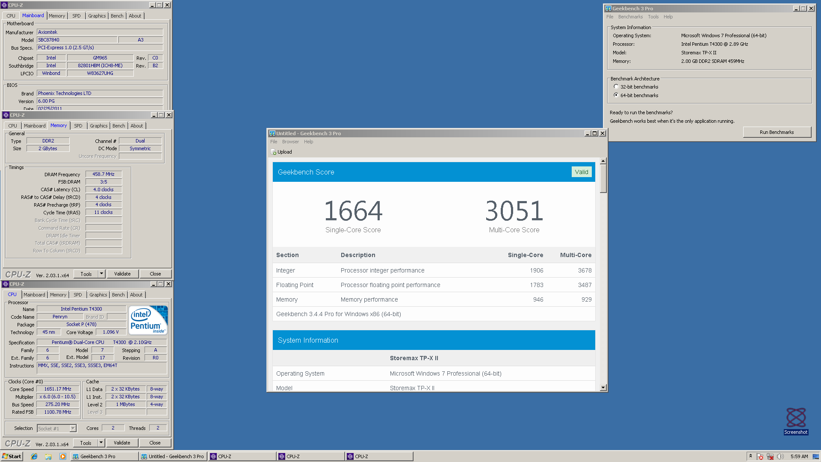Click DRAM Frequency value 458.7 MHz

click(x=103, y=174)
